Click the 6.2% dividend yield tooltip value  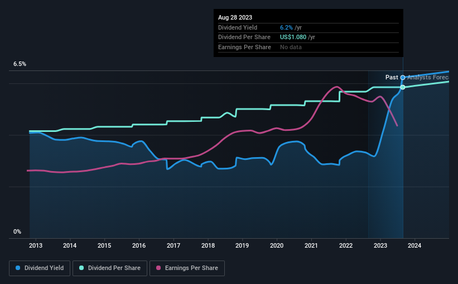[286, 27]
